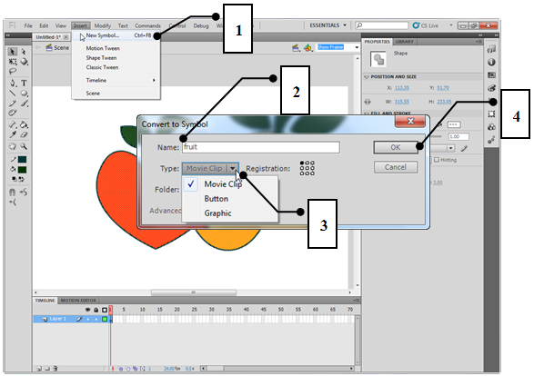Open the Properties panel options menu
The image size is (534, 376).
coord(479,42)
